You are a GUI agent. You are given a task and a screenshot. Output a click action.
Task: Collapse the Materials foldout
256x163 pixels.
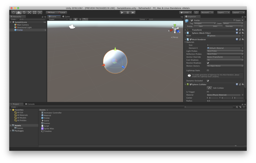point(185,42)
